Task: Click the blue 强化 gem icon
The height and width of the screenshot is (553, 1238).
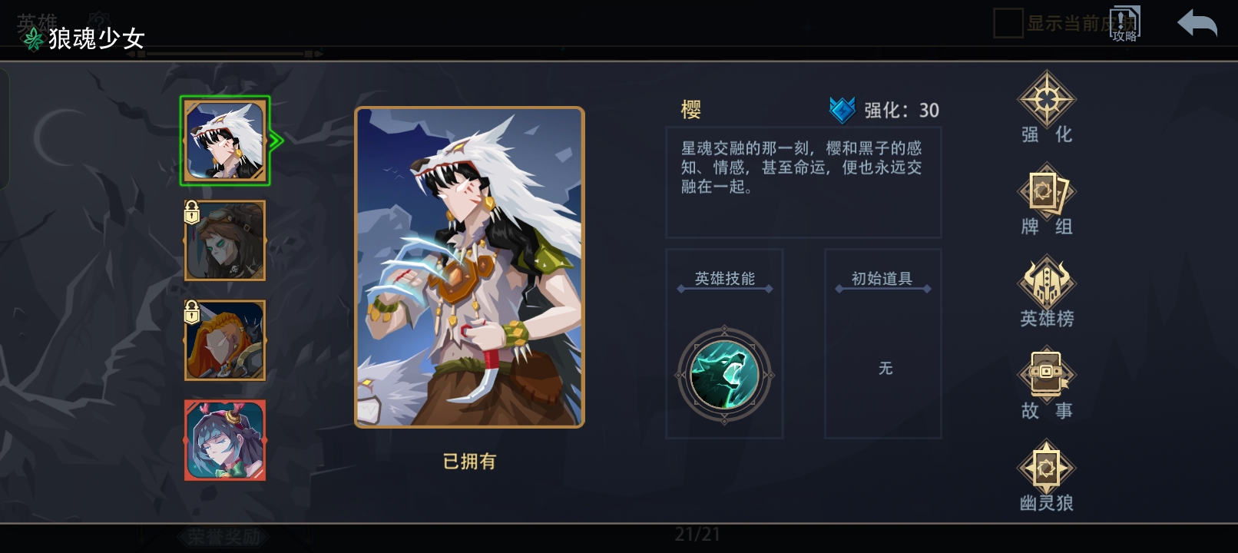Action: 842,110
